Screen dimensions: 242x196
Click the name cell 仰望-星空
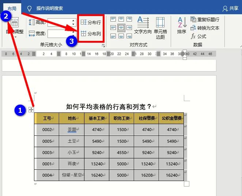72,175
